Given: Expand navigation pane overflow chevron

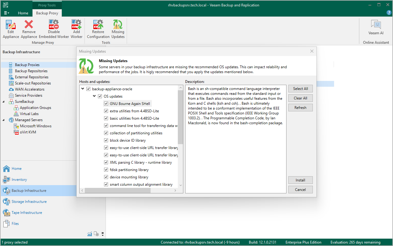Looking at the screenshot, I should 103,234.
